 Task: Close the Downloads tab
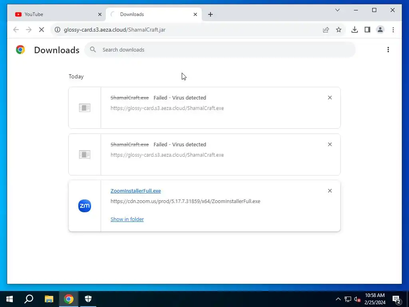click(195, 14)
